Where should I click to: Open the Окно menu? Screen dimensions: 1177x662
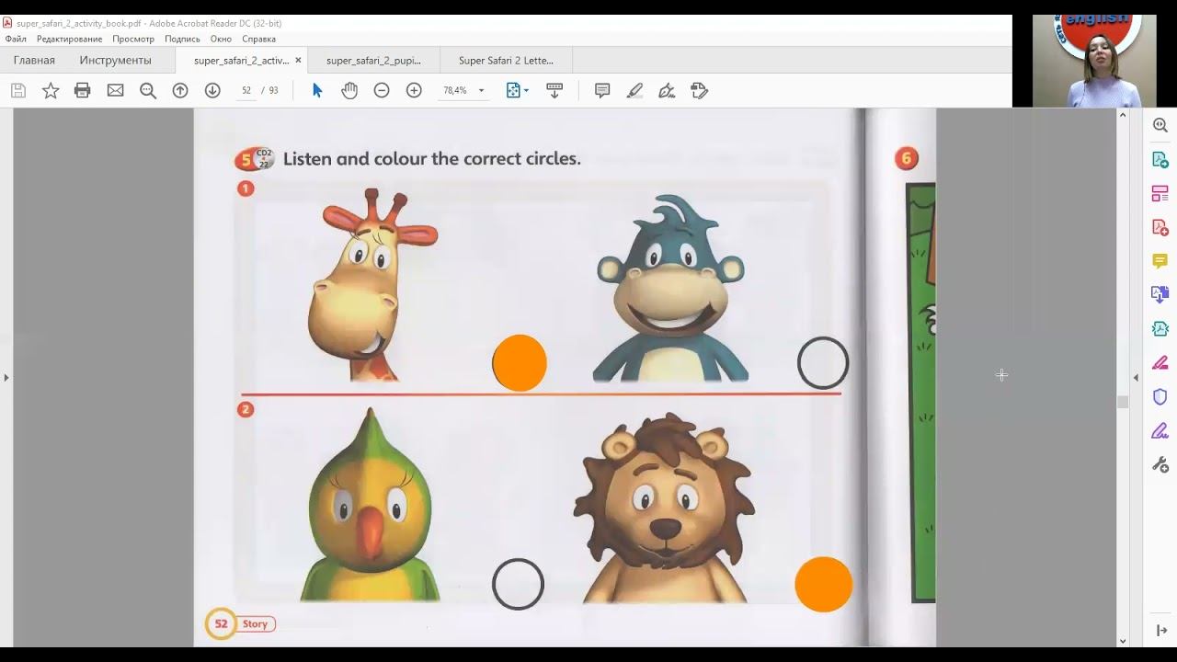[221, 39]
